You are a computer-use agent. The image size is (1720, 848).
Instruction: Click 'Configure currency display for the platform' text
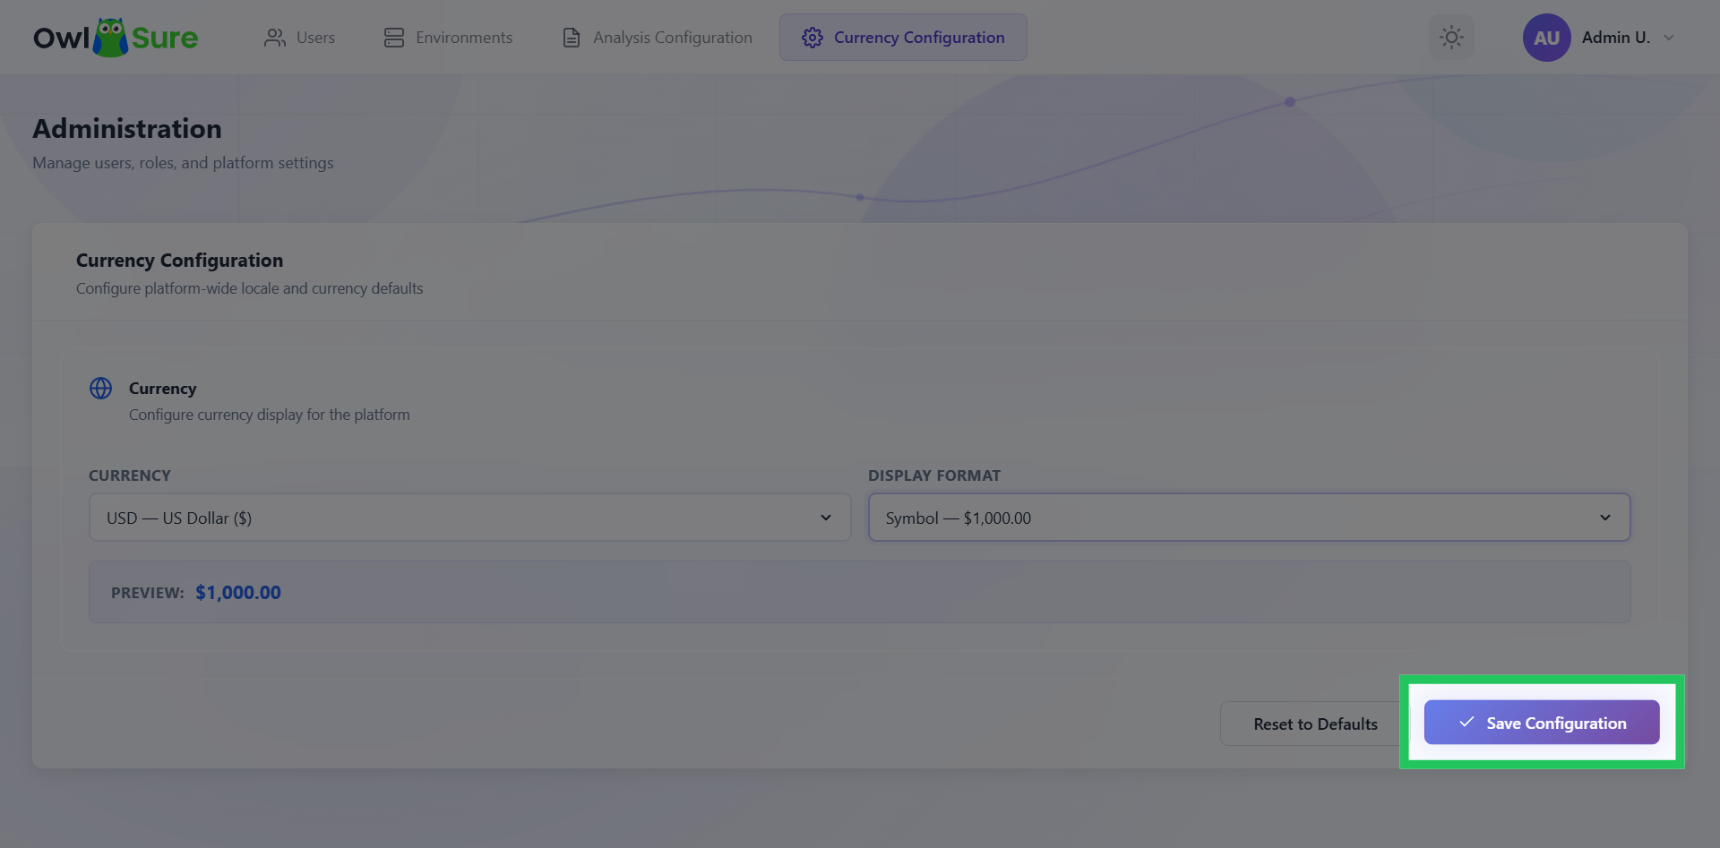pos(270,415)
